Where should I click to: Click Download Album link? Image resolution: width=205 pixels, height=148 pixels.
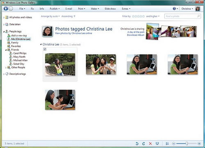click(136, 35)
